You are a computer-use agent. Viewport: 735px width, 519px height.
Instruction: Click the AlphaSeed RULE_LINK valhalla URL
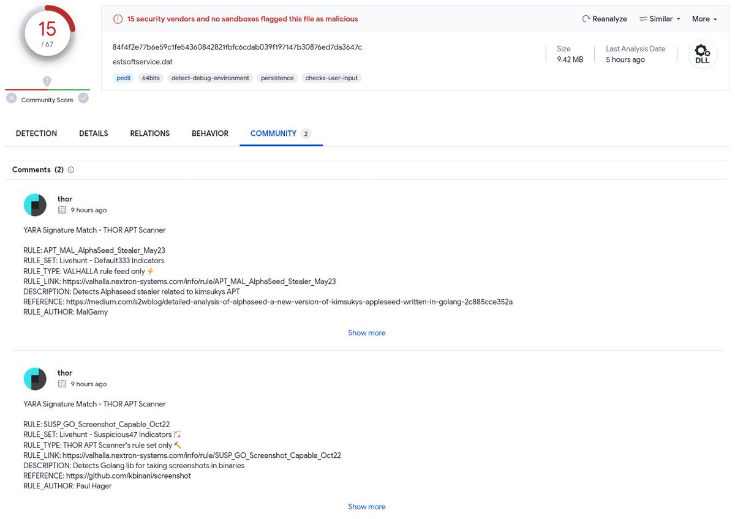coord(199,282)
